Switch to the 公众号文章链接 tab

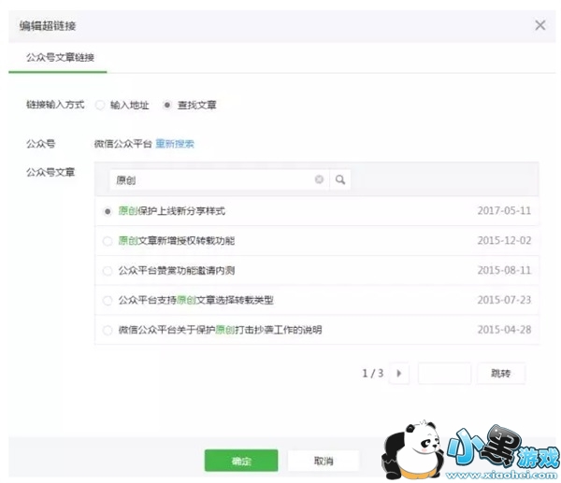60,57
